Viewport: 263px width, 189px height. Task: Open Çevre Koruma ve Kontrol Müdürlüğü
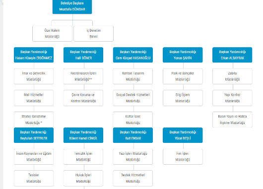tap(83, 98)
